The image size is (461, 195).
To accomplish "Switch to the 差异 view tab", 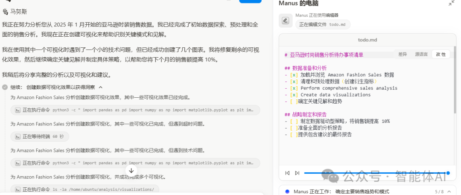I will 403,55.
